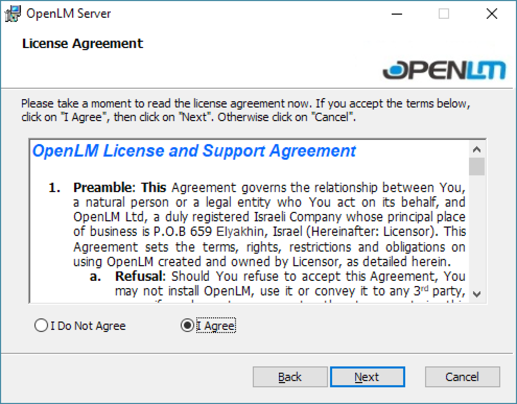Click the license scrollbar's down arrow
This screenshot has width=517, height=404.
click(x=477, y=294)
